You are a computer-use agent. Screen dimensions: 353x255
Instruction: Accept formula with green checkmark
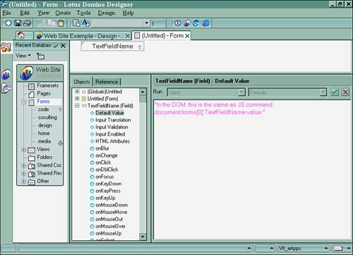[335, 92]
